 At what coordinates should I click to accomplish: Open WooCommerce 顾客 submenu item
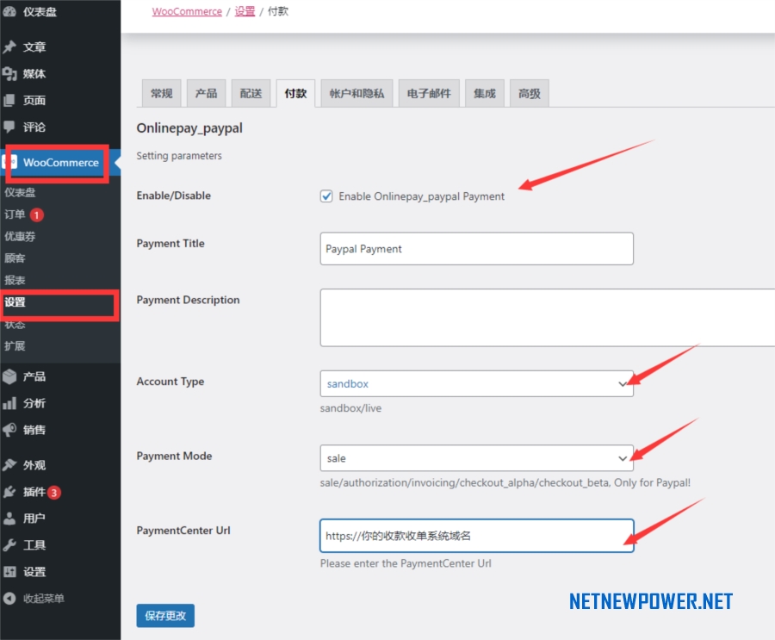[x=15, y=258]
